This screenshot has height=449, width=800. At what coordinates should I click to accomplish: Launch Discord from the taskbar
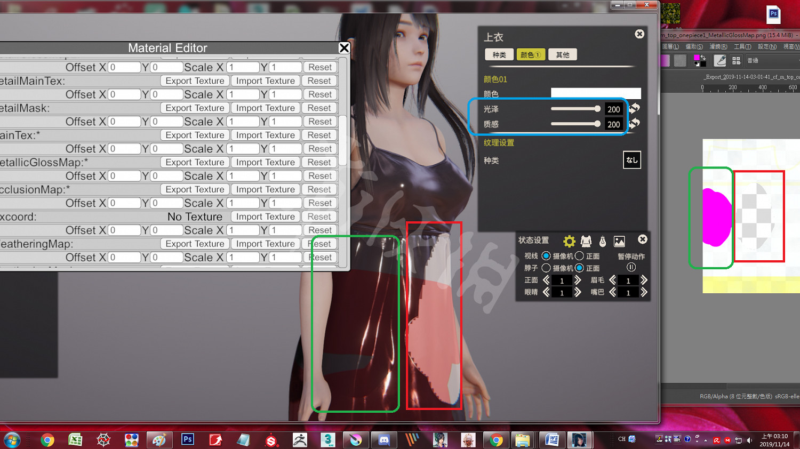pos(383,440)
